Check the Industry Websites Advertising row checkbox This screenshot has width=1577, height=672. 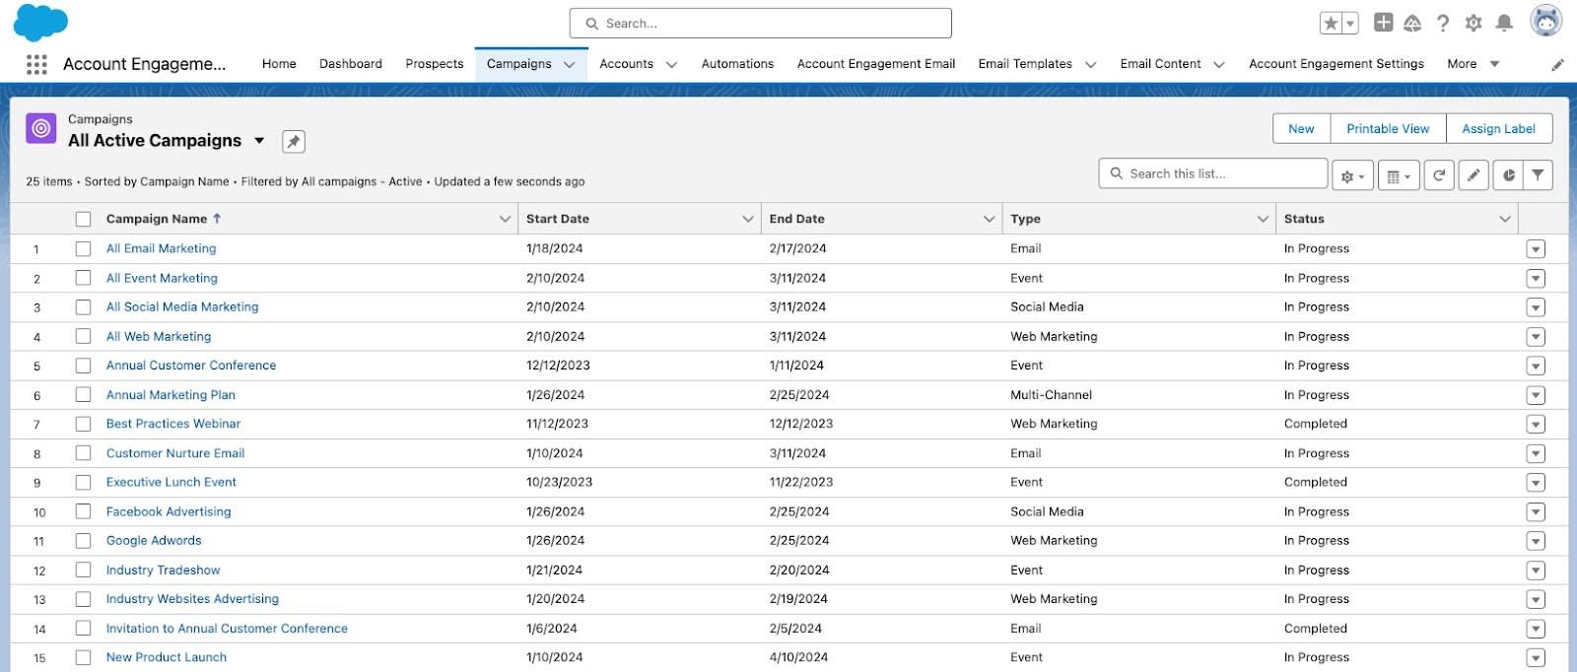[83, 599]
